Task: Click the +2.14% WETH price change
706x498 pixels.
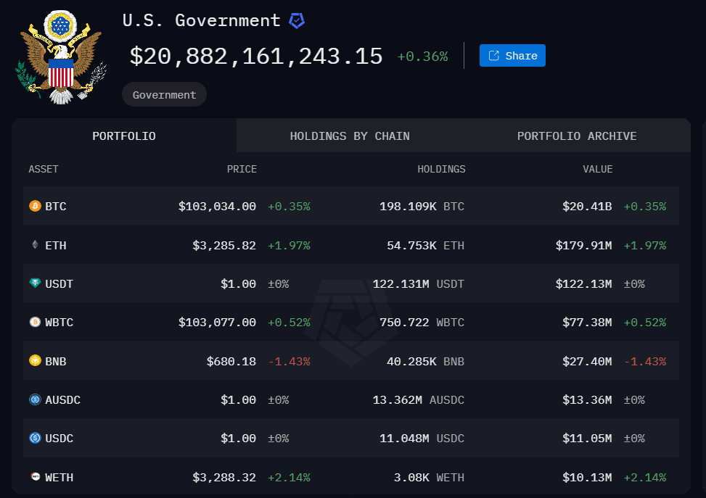Action: (x=289, y=477)
